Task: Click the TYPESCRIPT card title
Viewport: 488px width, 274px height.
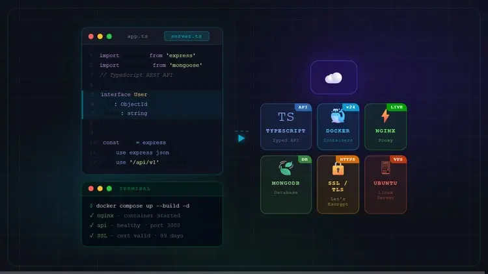Action: 286,131
